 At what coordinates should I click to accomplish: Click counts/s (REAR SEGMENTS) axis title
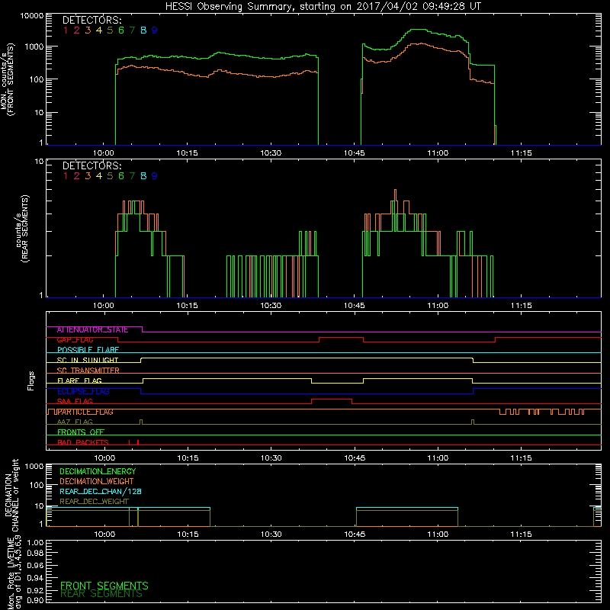coord(21,229)
